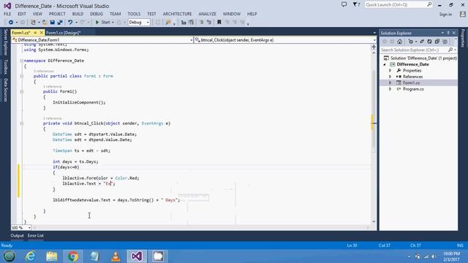Select Program.cs in Solution Explorer
Image resolution: width=468 pixels, height=263 pixels.
[x=413, y=89]
